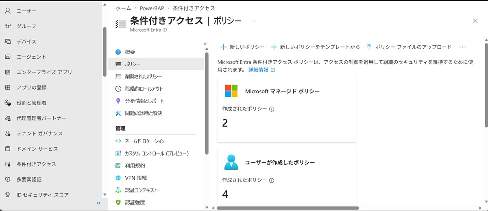Image resolution: width=488 pixels, height=211 pixels.
Task: Click info icon under ユーザーが作成したポリシー
Action: tap(272, 180)
